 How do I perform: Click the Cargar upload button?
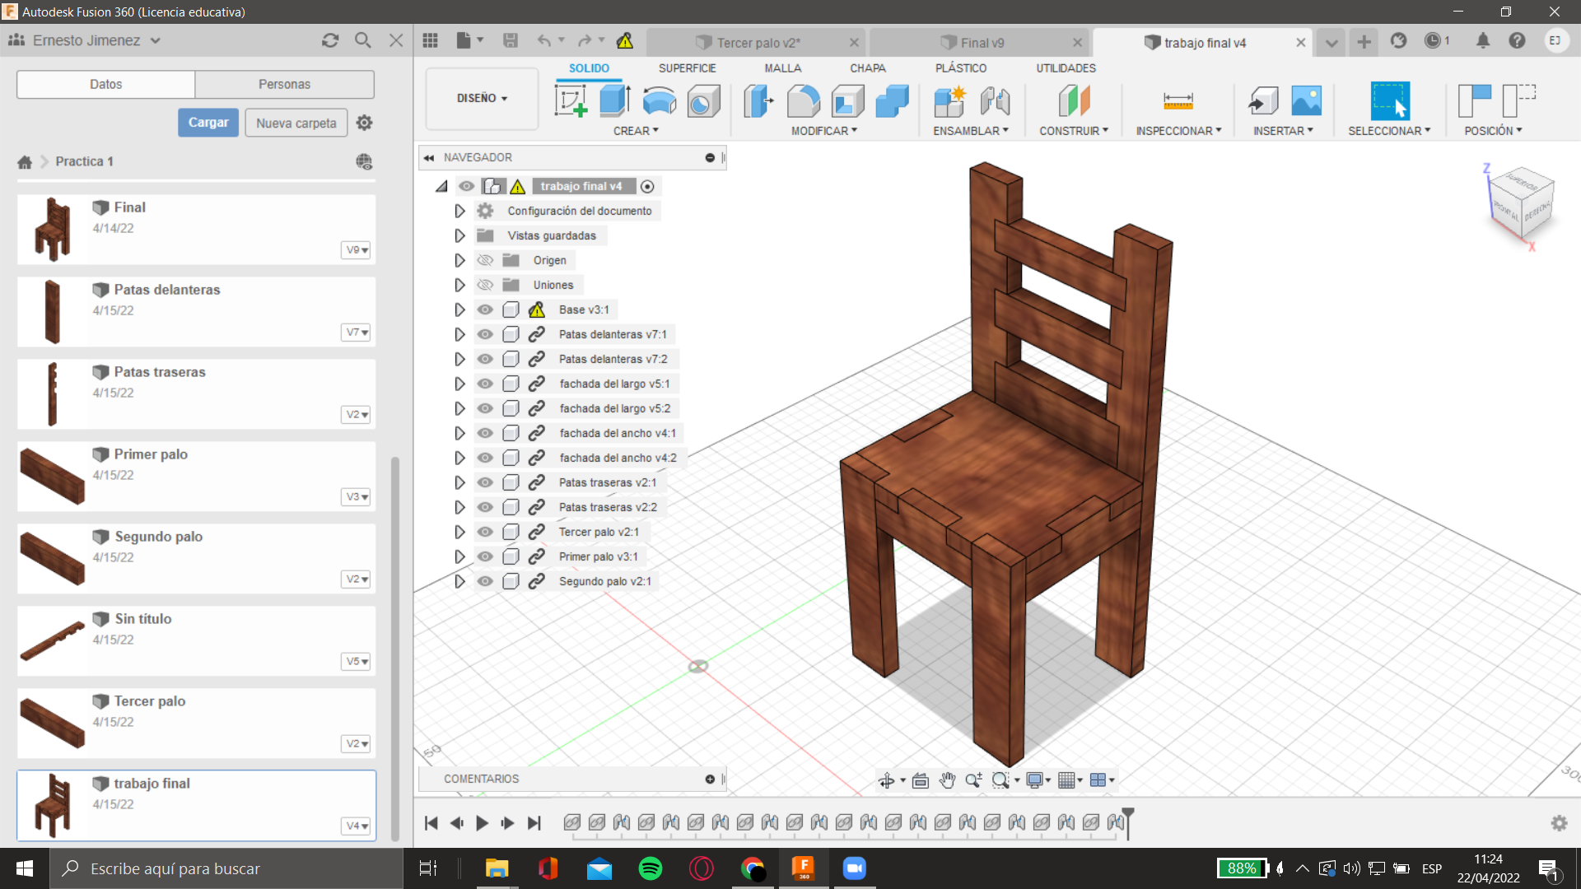point(208,123)
